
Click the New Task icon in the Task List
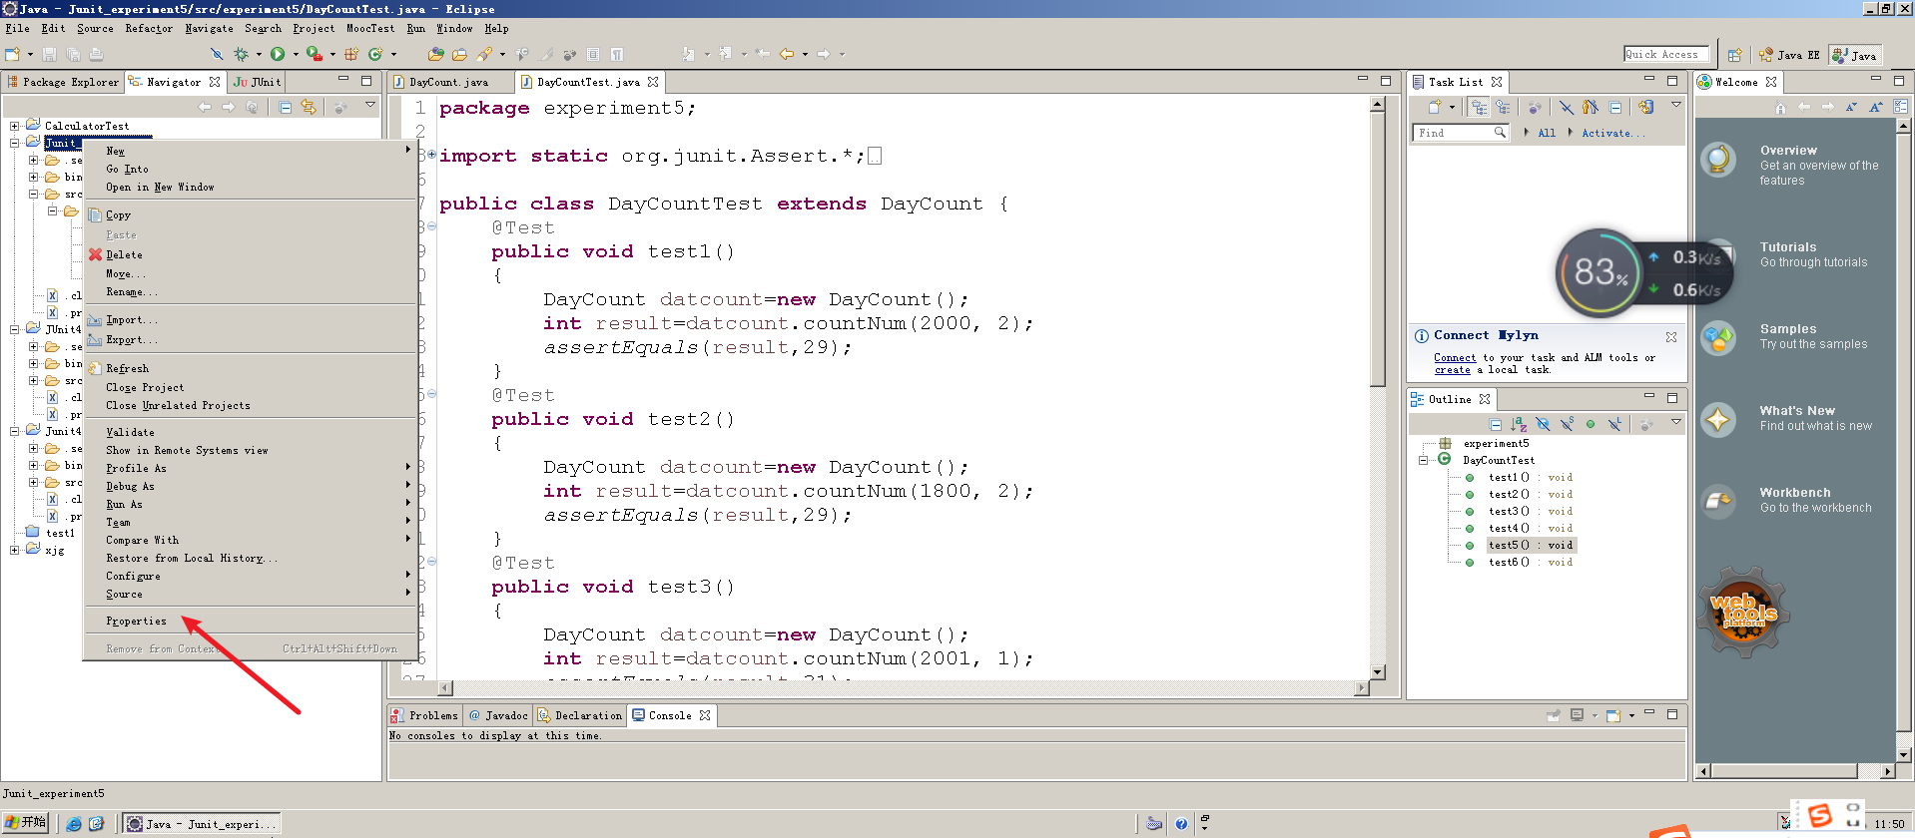tap(1435, 107)
